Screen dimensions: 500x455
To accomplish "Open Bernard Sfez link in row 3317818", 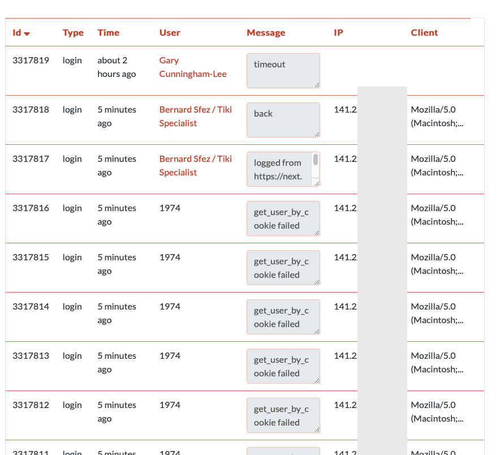I will pyautogui.click(x=196, y=116).
